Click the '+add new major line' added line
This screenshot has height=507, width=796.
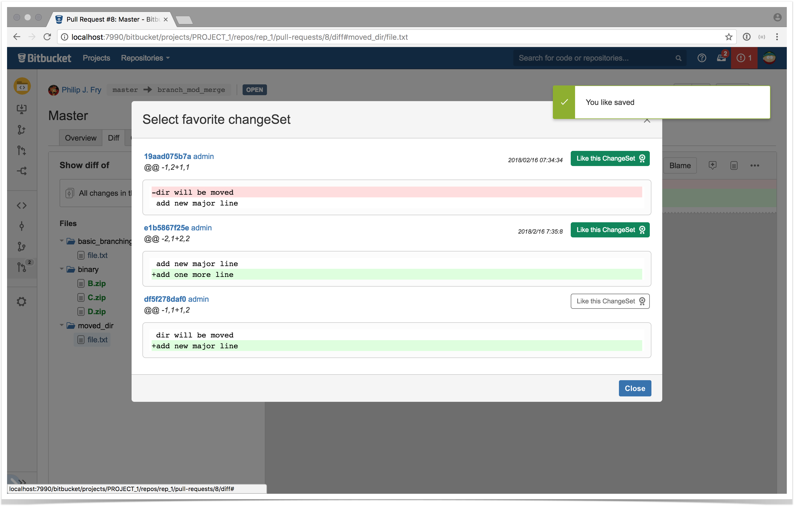[397, 346]
